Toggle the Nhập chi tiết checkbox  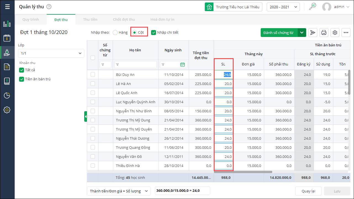pyautogui.click(x=154, y=33)
